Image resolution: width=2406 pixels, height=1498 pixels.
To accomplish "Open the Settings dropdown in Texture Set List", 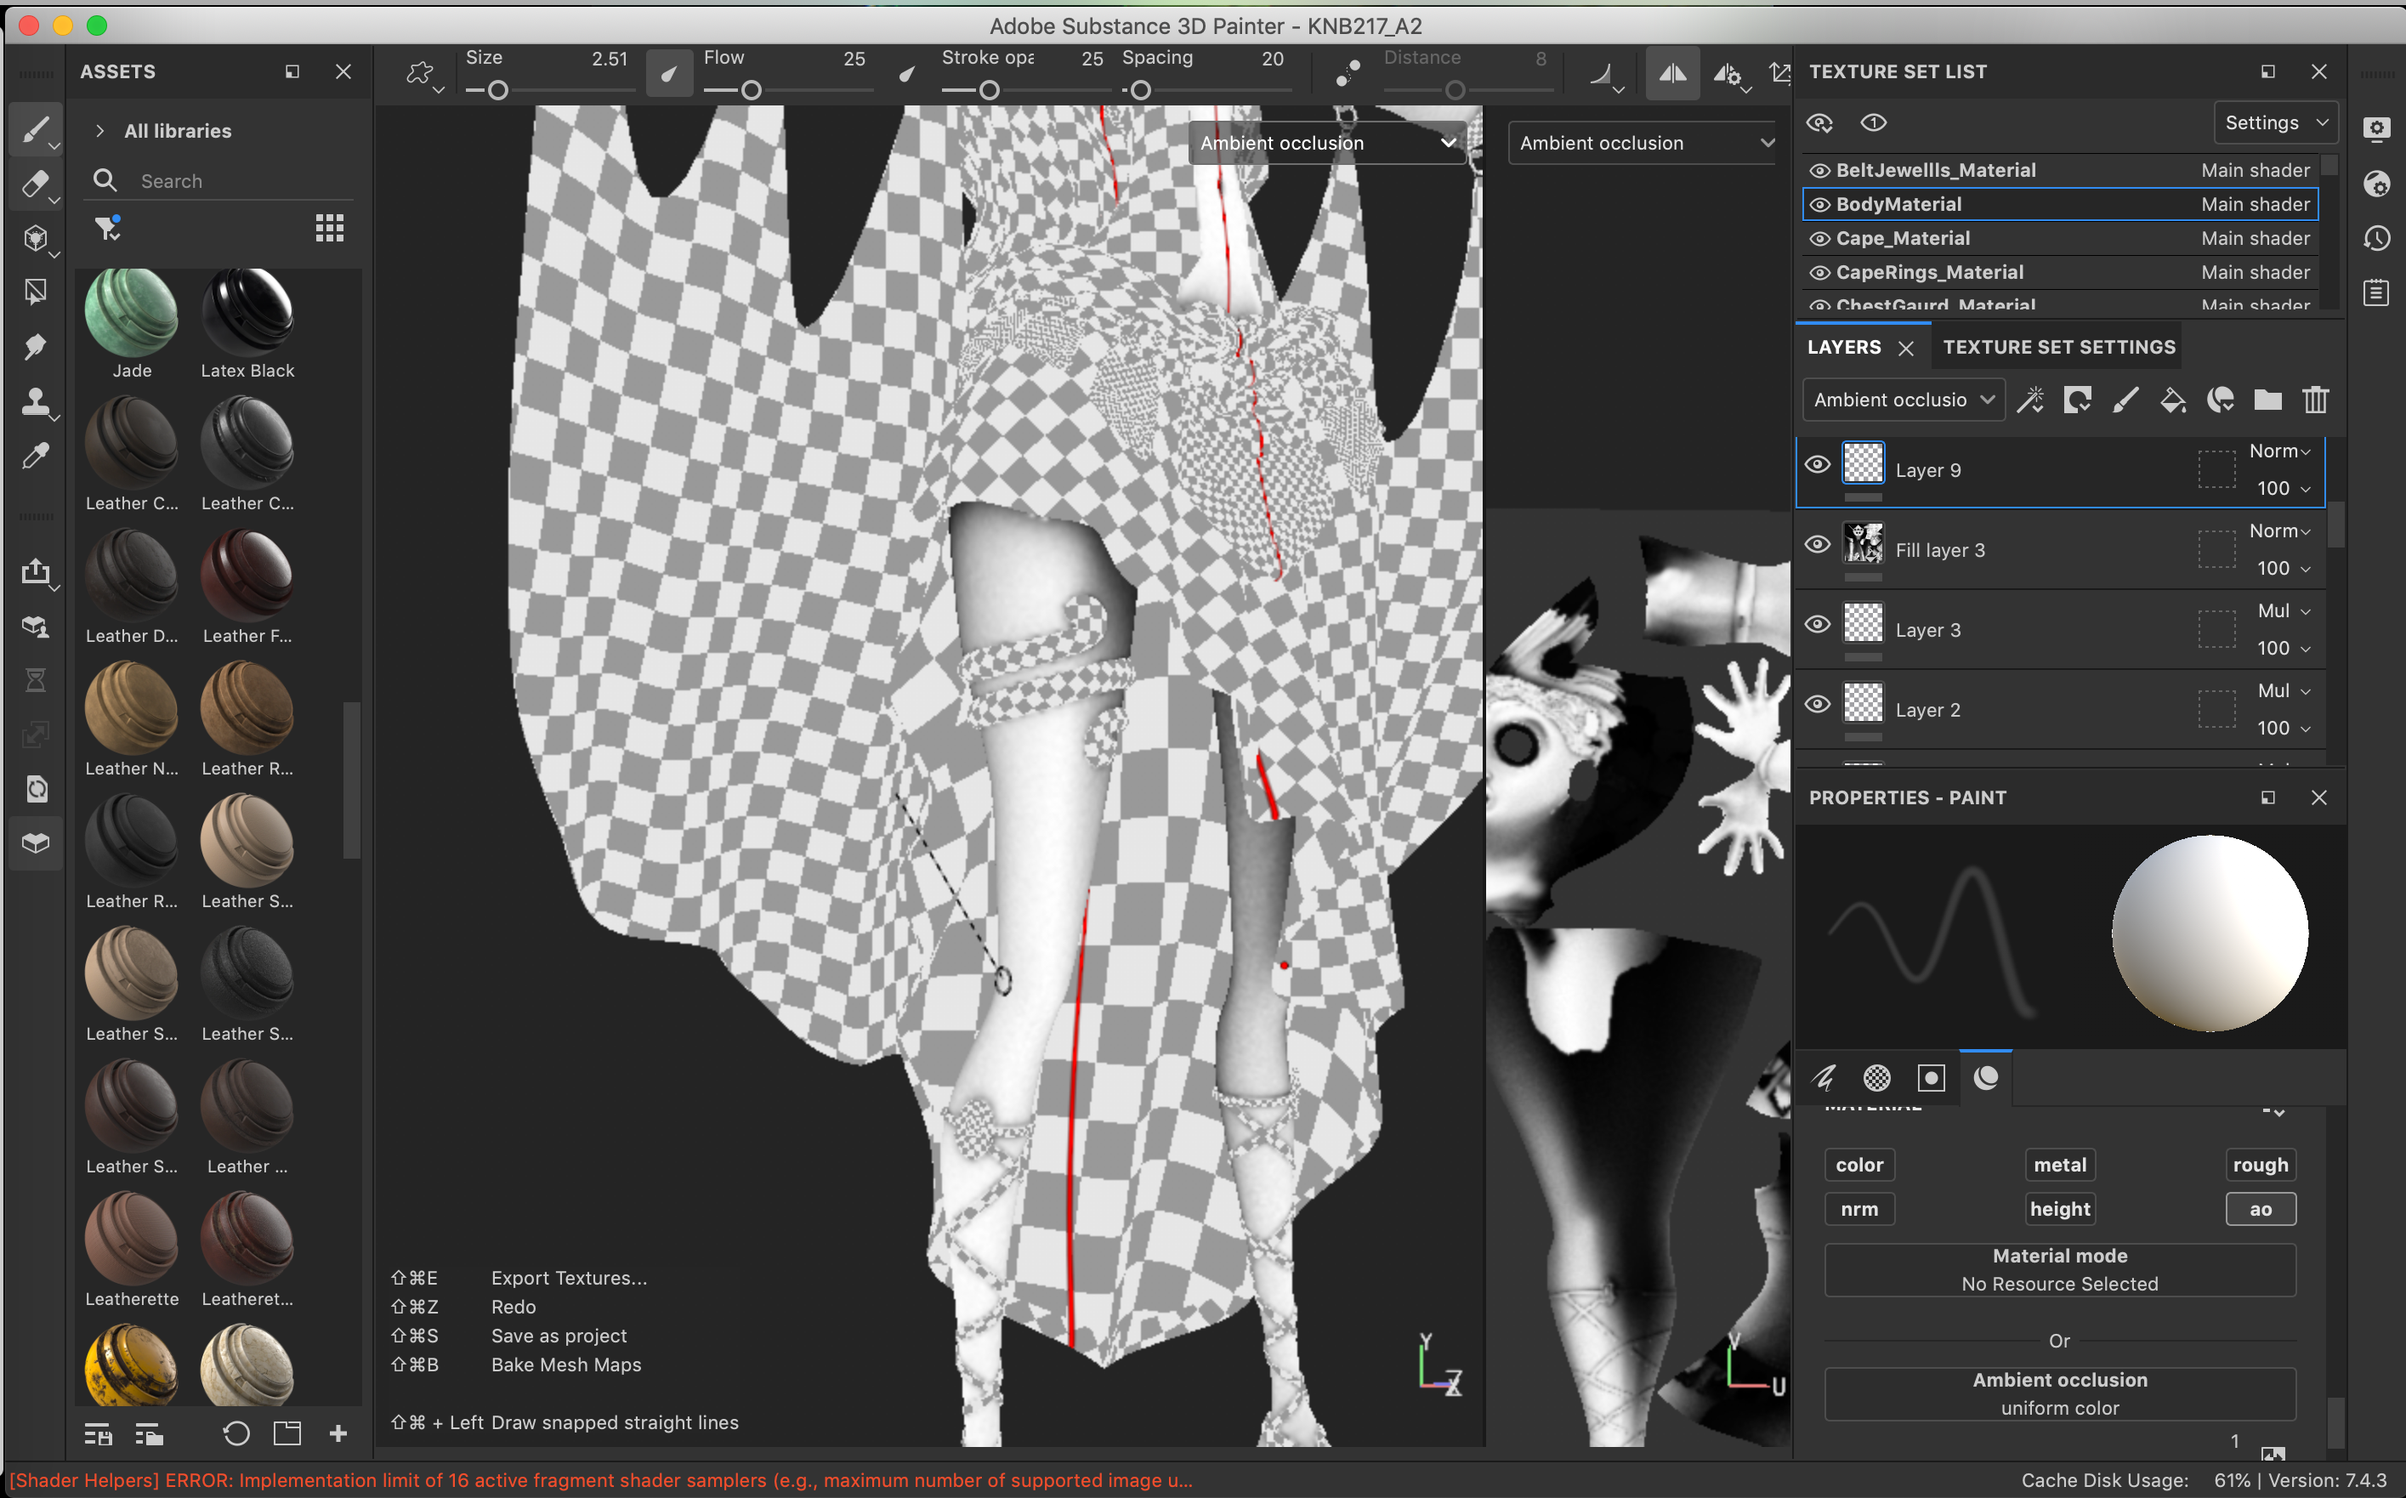I will click(2274, 123).
